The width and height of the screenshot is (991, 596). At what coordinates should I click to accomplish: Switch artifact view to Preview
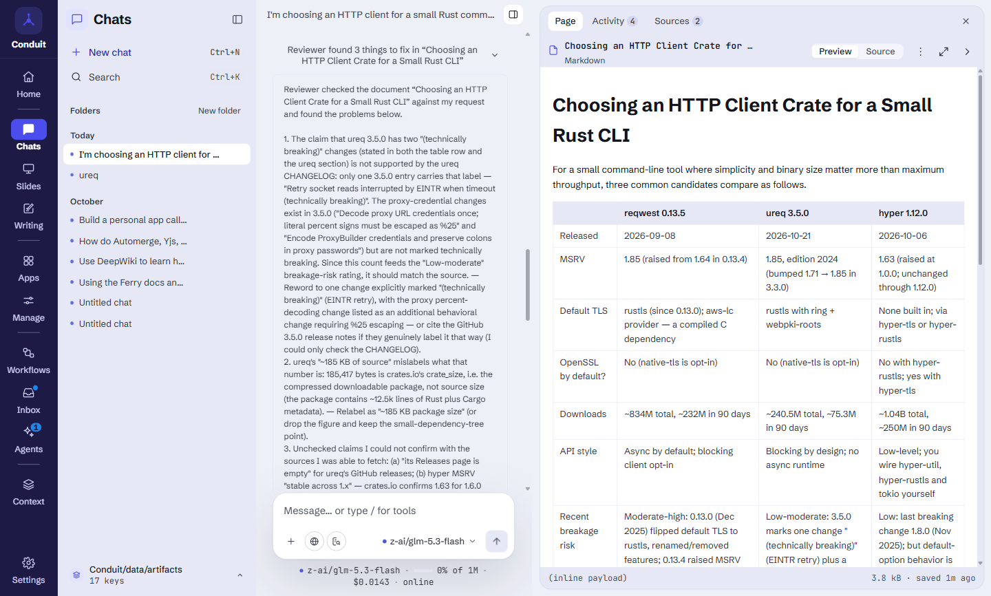[835, 52]
